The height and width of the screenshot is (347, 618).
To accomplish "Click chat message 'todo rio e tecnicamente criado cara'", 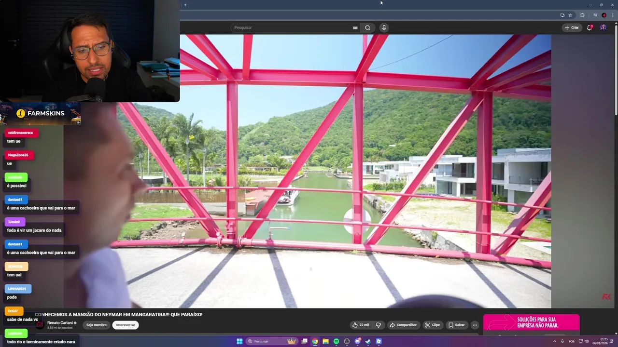I will click(41, 342).
